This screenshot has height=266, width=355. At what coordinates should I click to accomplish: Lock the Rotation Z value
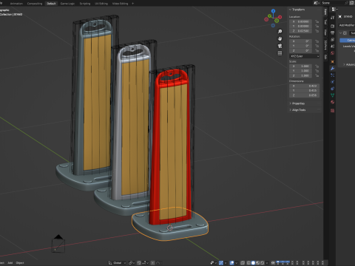pos(317,50)
